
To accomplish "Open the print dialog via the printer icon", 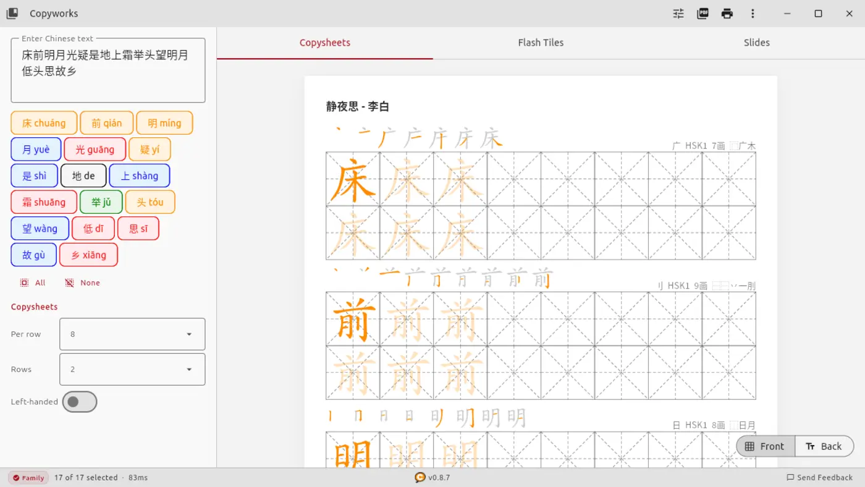I will pos(727,13).
